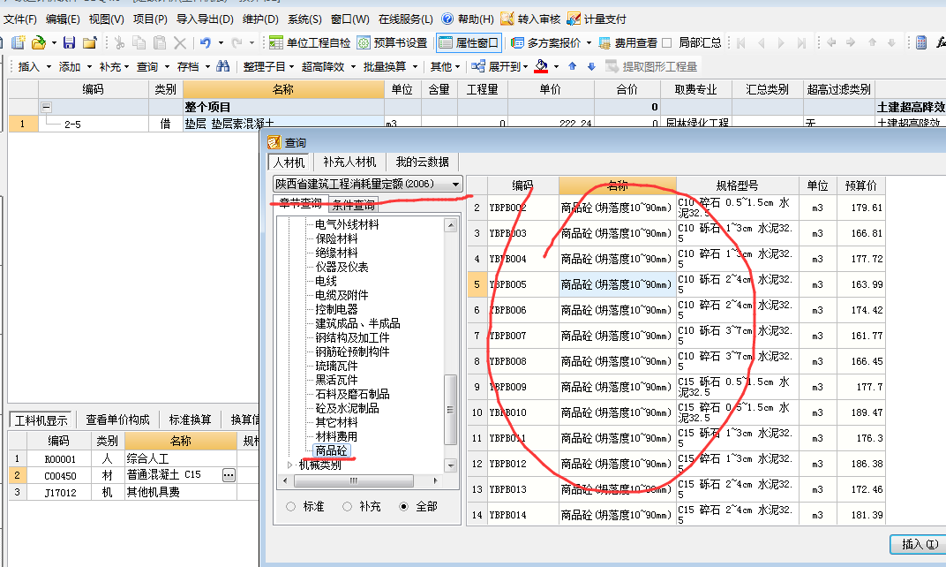
Task: Select the 全部 radio button
Action: [403, 507]
